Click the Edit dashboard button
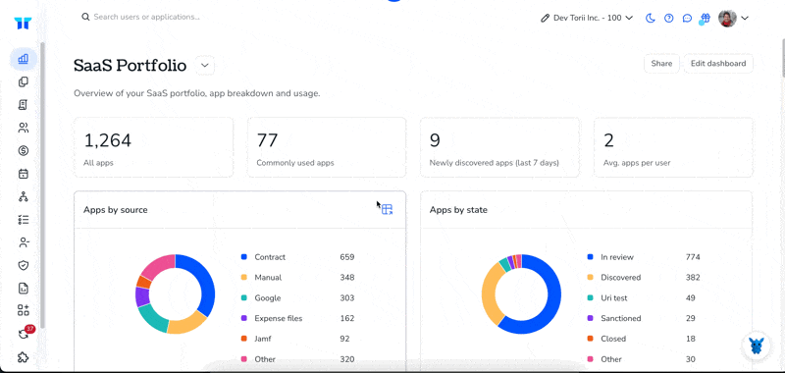Viewport: 785px width, 373px height. (x=718, y=64)
